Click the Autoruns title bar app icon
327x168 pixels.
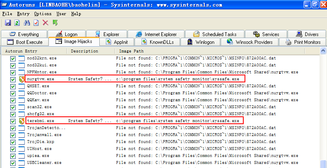tap(4, 5)
